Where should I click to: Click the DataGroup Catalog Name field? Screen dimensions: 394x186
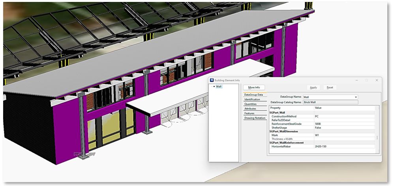coord(330,102)
